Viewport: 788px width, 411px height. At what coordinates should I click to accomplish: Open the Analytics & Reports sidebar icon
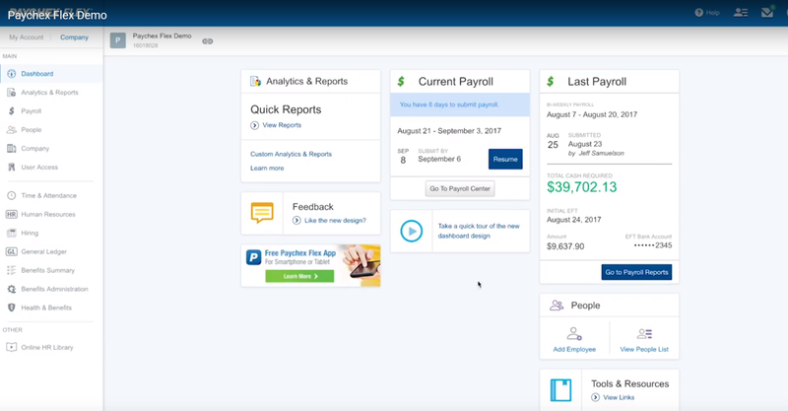pos(11,92)
